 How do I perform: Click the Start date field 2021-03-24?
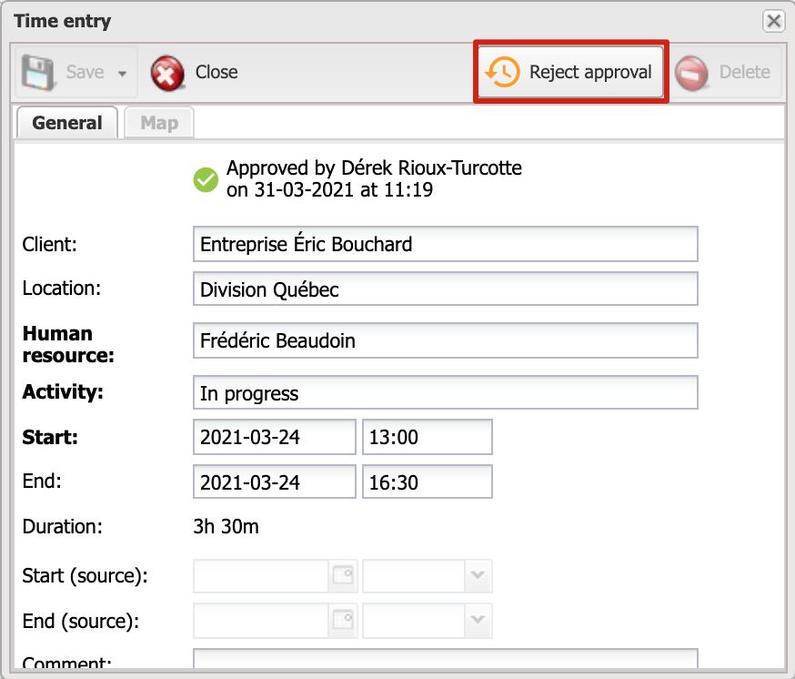274,437
